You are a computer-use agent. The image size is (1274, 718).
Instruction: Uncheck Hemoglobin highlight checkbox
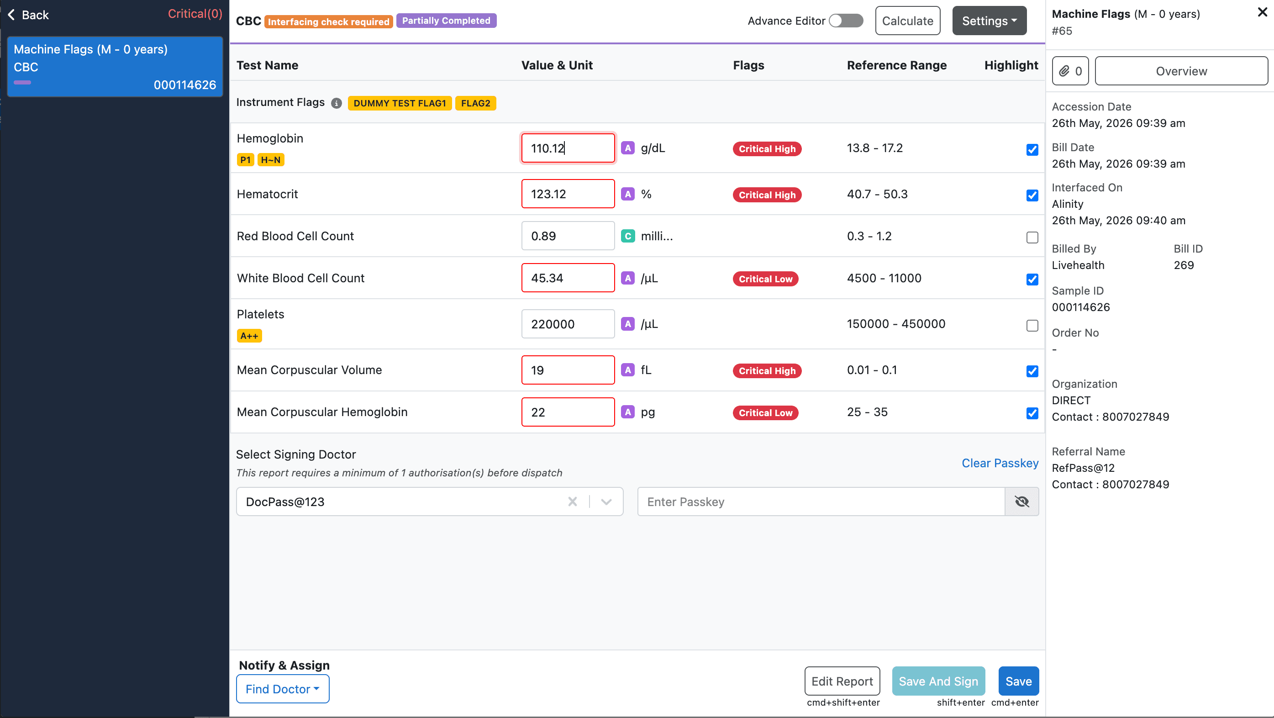pos(1032,149)
